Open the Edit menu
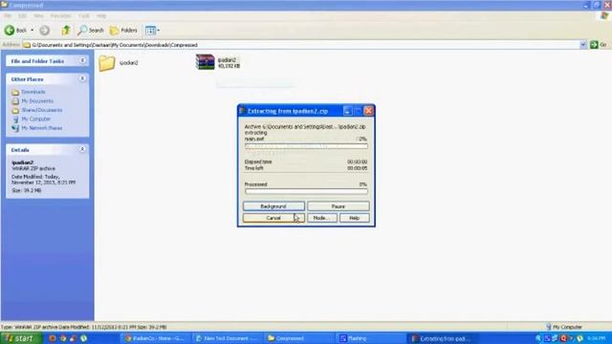This screenshot has height=344, width=612. pyautogui.click(x=22, y=16)
